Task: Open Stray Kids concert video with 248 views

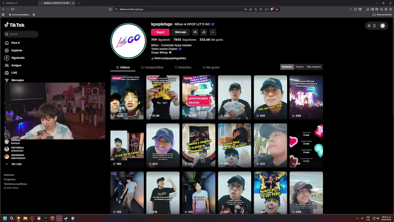Action: pyautogui.click(x=306, y=97)
